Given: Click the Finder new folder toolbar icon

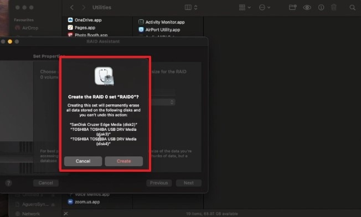Looking at the screenshot, I should pos(293,8).
